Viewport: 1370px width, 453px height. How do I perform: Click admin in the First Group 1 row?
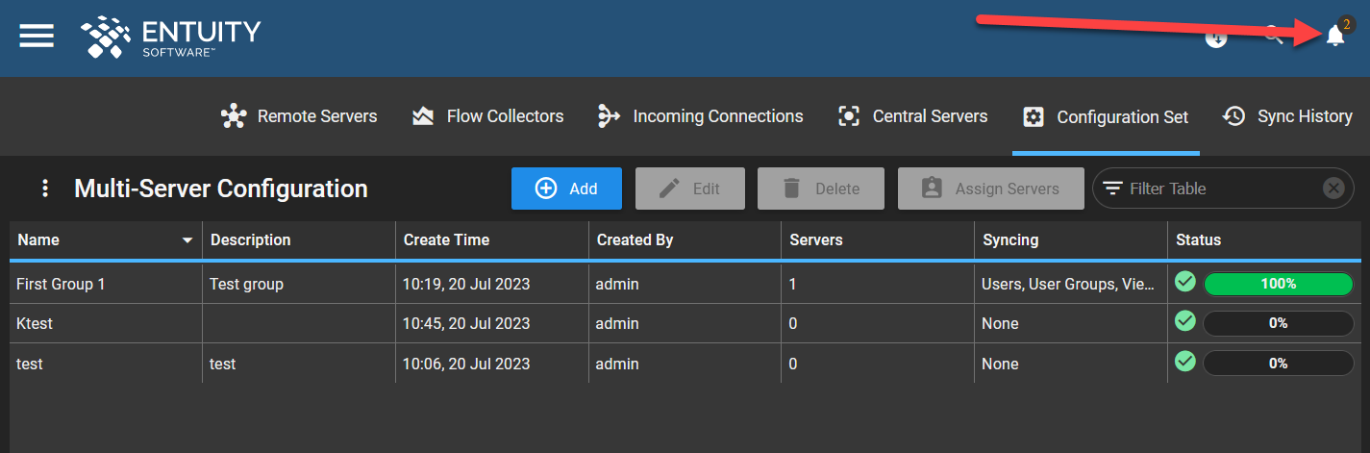[617, 284]
